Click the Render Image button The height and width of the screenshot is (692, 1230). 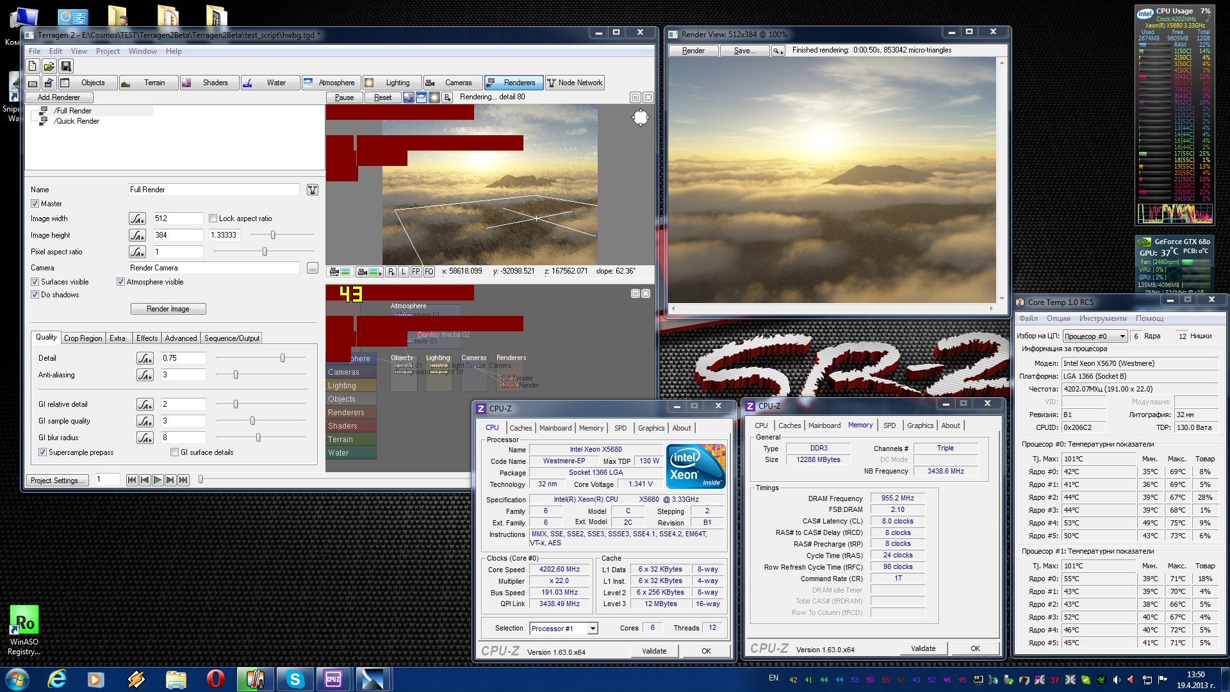click(168, 309)
